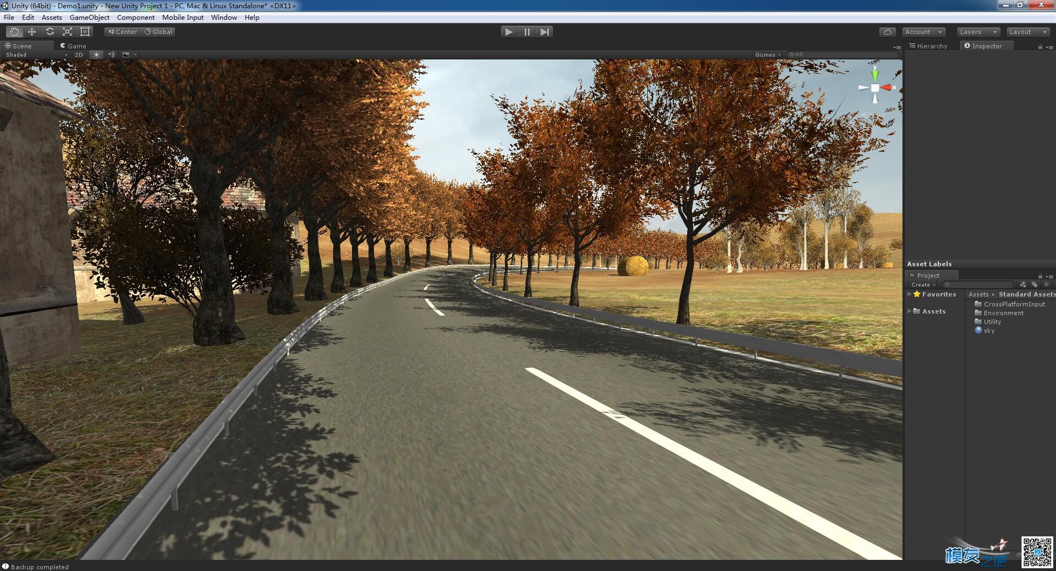Toggle scene effects image icon

(x=126, y=55)
